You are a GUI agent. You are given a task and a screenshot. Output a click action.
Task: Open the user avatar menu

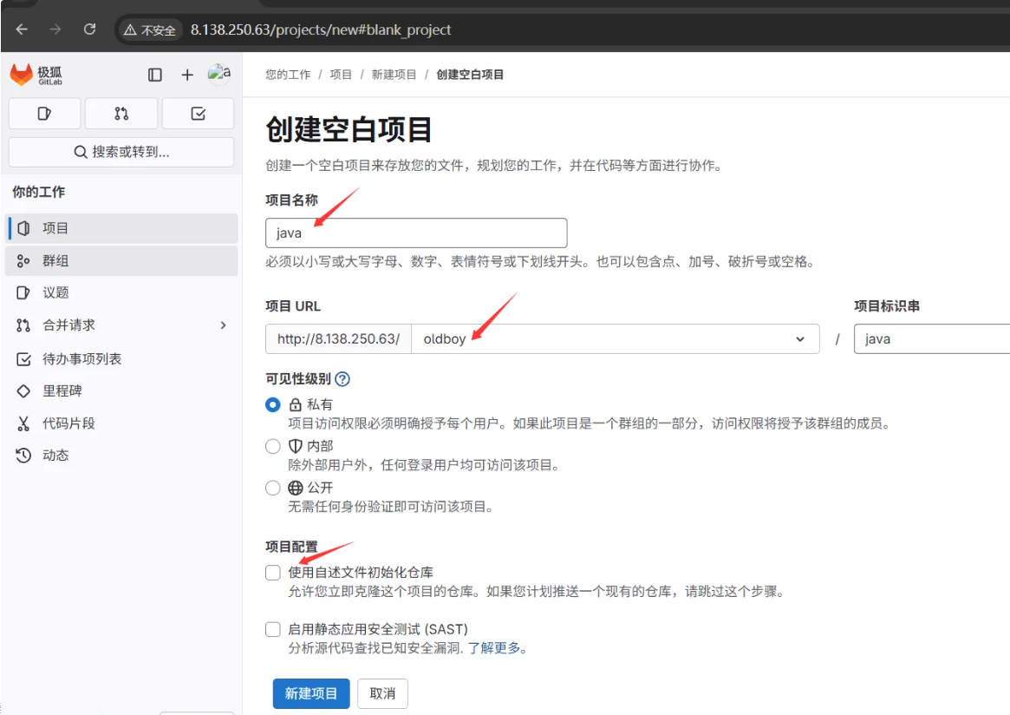[219, 74]
